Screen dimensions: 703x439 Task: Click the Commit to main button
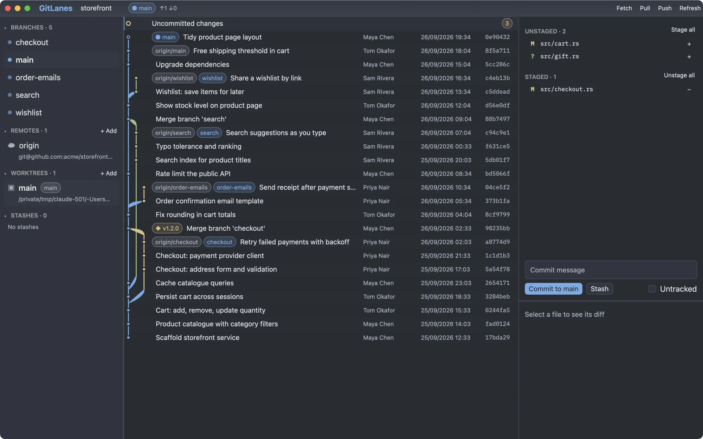pos(553,289)
